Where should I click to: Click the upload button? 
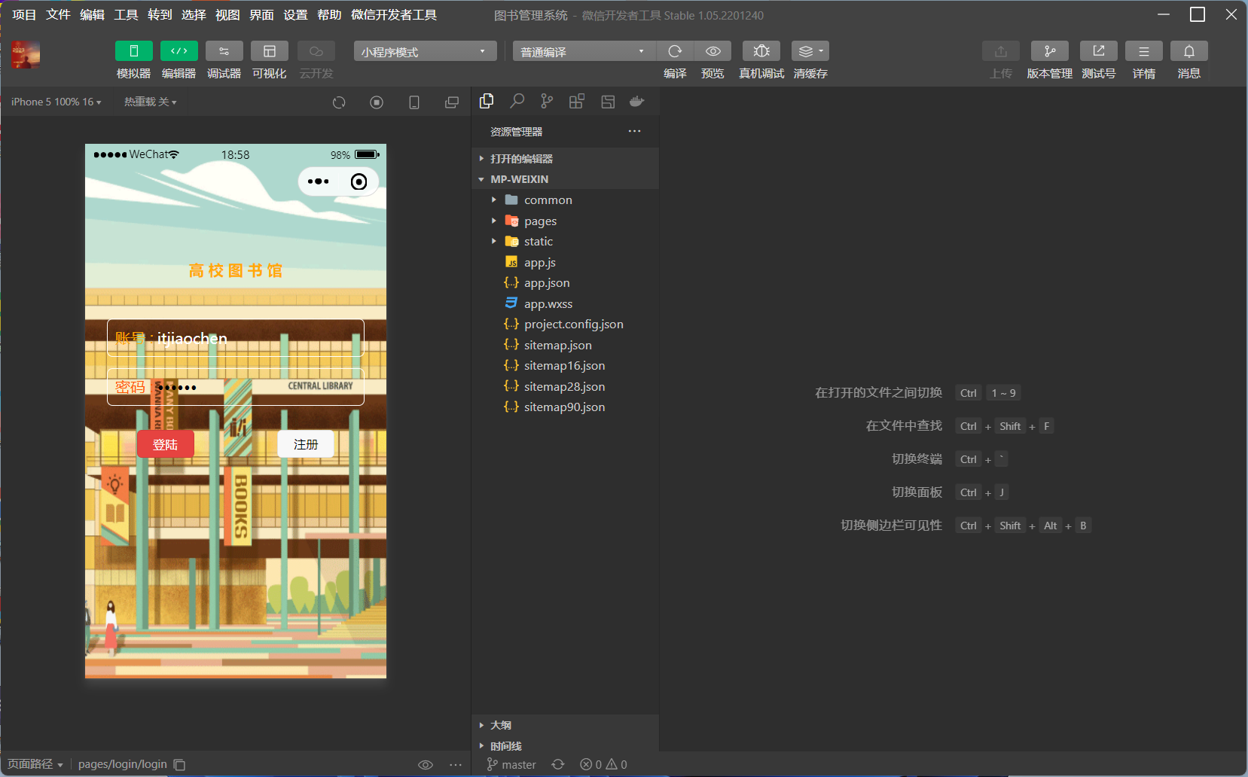tap(1001, 51)
